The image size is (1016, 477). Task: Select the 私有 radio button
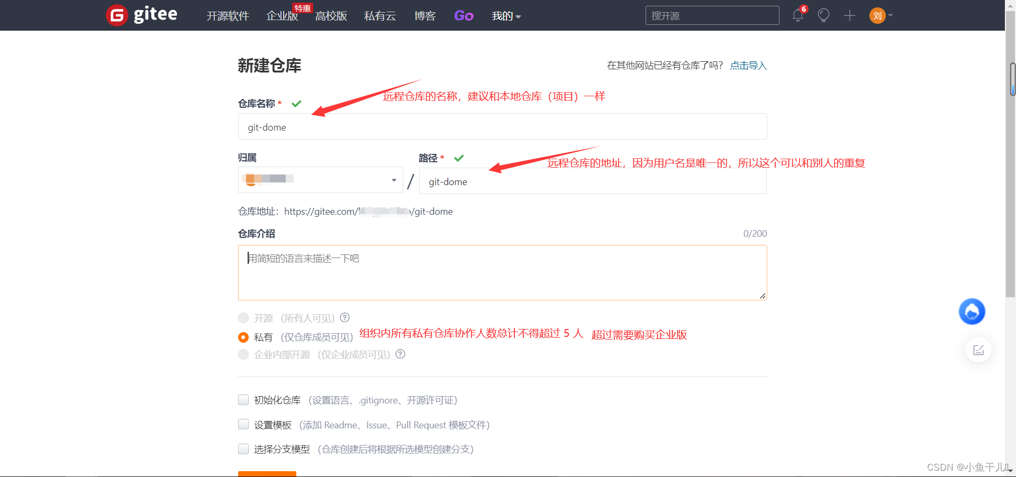243,337
